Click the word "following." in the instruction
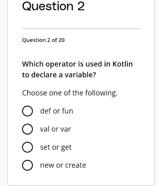Viewport: 159px width, 186px height. [x=101, y=93]
